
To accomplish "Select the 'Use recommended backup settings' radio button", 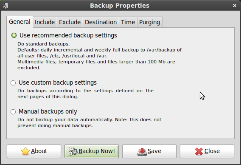I will [14, 35].
